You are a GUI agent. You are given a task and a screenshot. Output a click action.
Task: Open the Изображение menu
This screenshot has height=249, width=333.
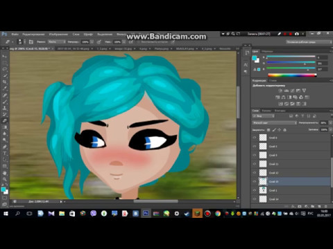[x=59, y=34]
